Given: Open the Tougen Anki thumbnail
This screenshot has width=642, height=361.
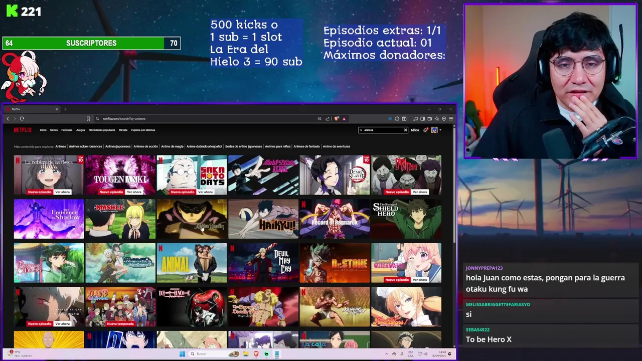Looking at the screenshot, I should coord(120,175).
